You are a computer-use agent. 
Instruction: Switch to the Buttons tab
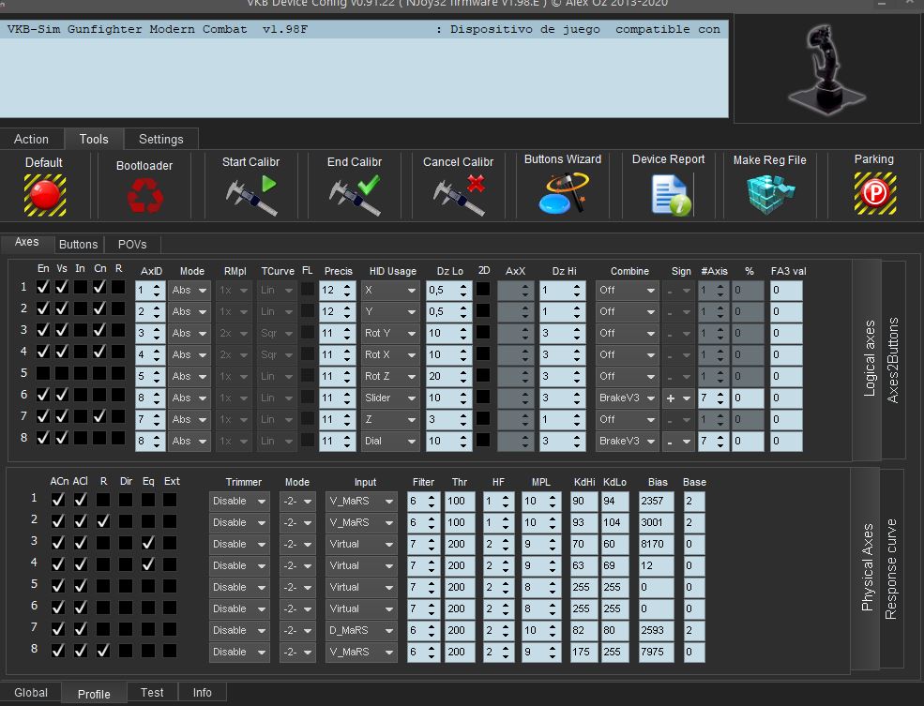click(x=78, y=245)
